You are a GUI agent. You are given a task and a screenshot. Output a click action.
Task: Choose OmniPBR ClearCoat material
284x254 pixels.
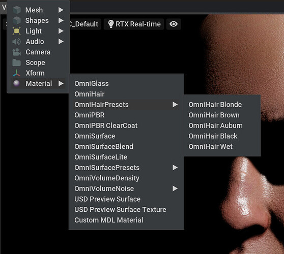click(x=106, y=125)
